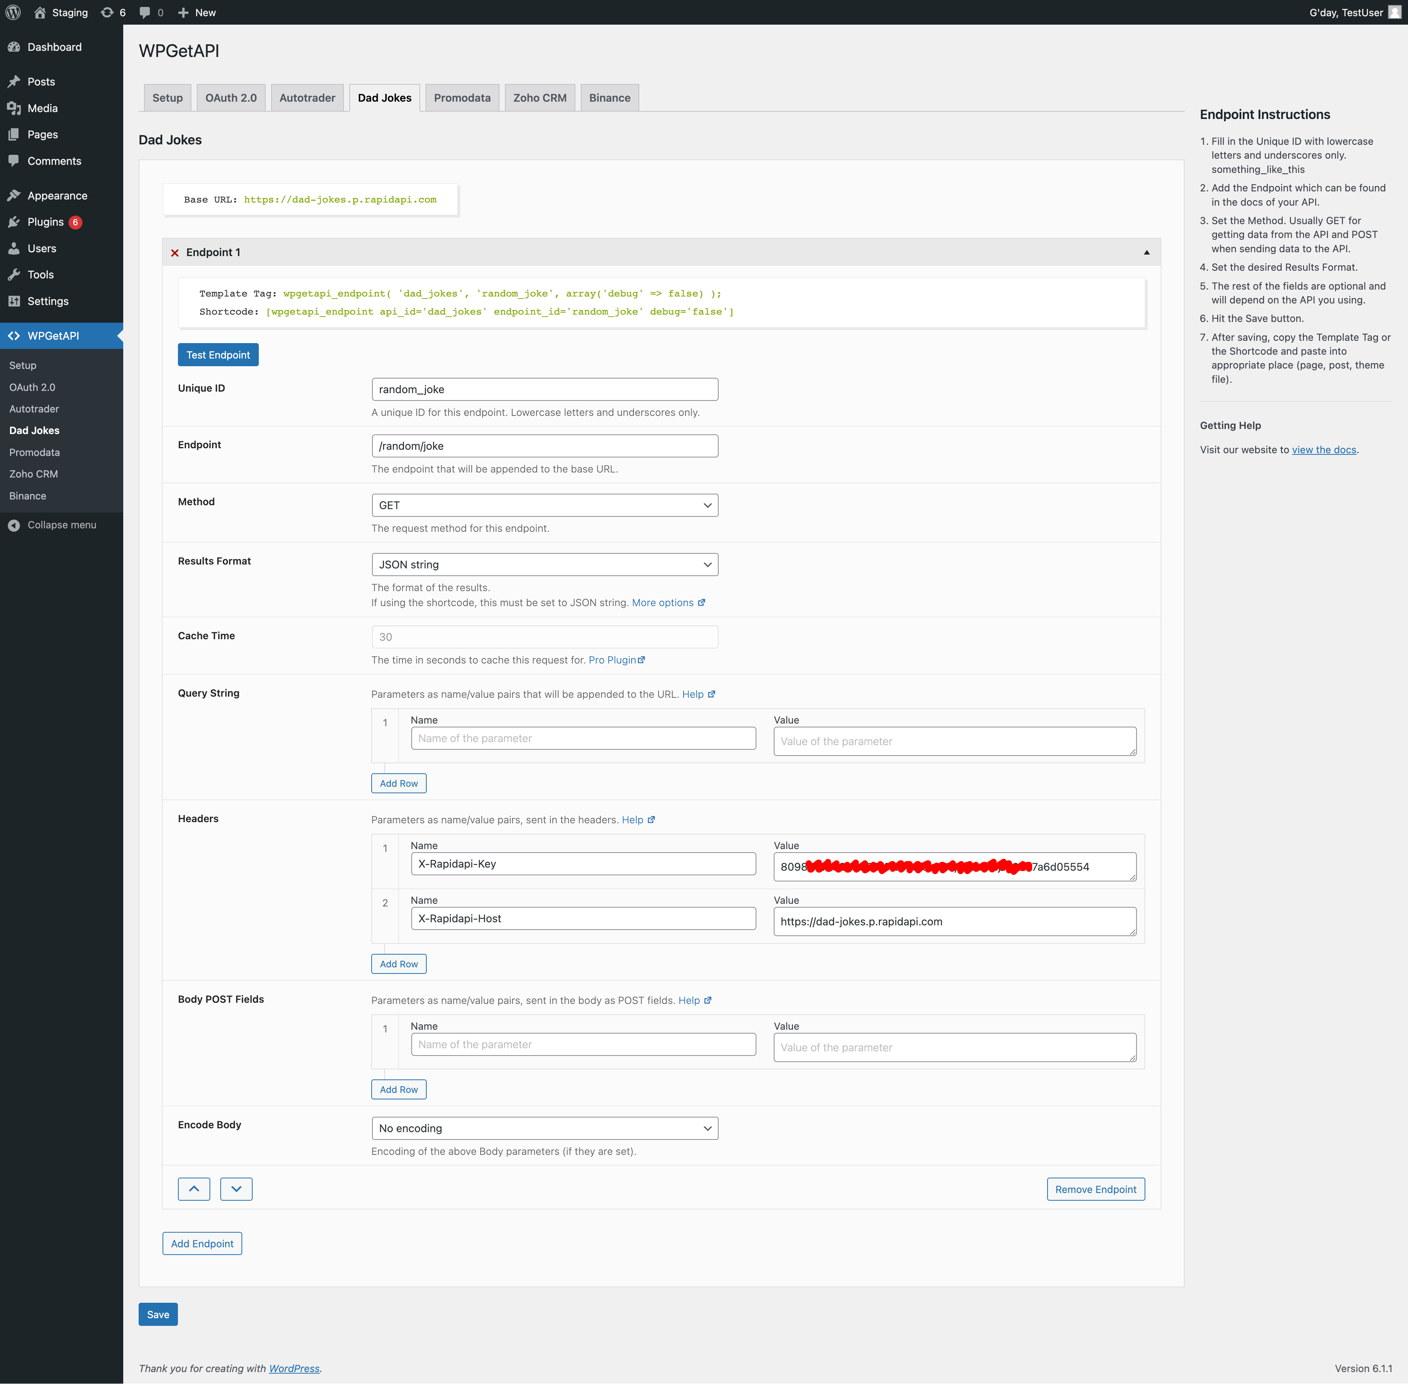Viewport: 1408px width, 1384px height.
Task: Click the Dashboard gauge icon in sidebar
Action: (x=14, y=47)
